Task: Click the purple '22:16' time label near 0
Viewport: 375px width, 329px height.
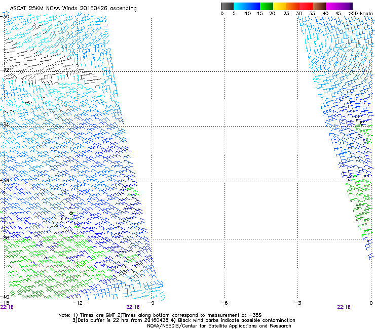Action: pyautogui.click(x=344, y=307)
